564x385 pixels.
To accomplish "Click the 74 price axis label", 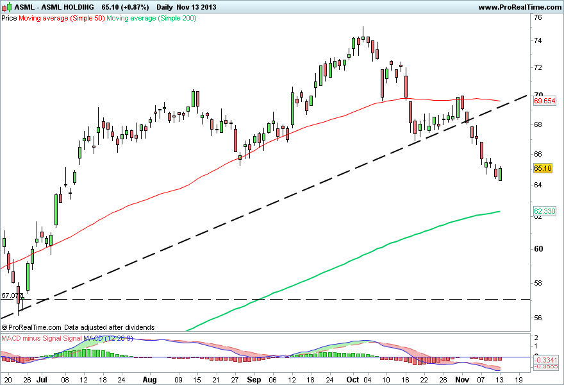I will tap(538, 40).
